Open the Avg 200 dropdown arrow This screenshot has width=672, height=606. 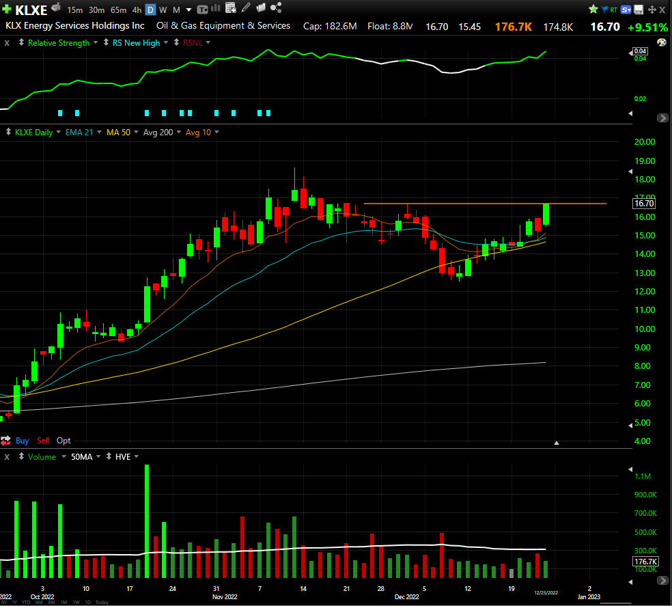179,132
